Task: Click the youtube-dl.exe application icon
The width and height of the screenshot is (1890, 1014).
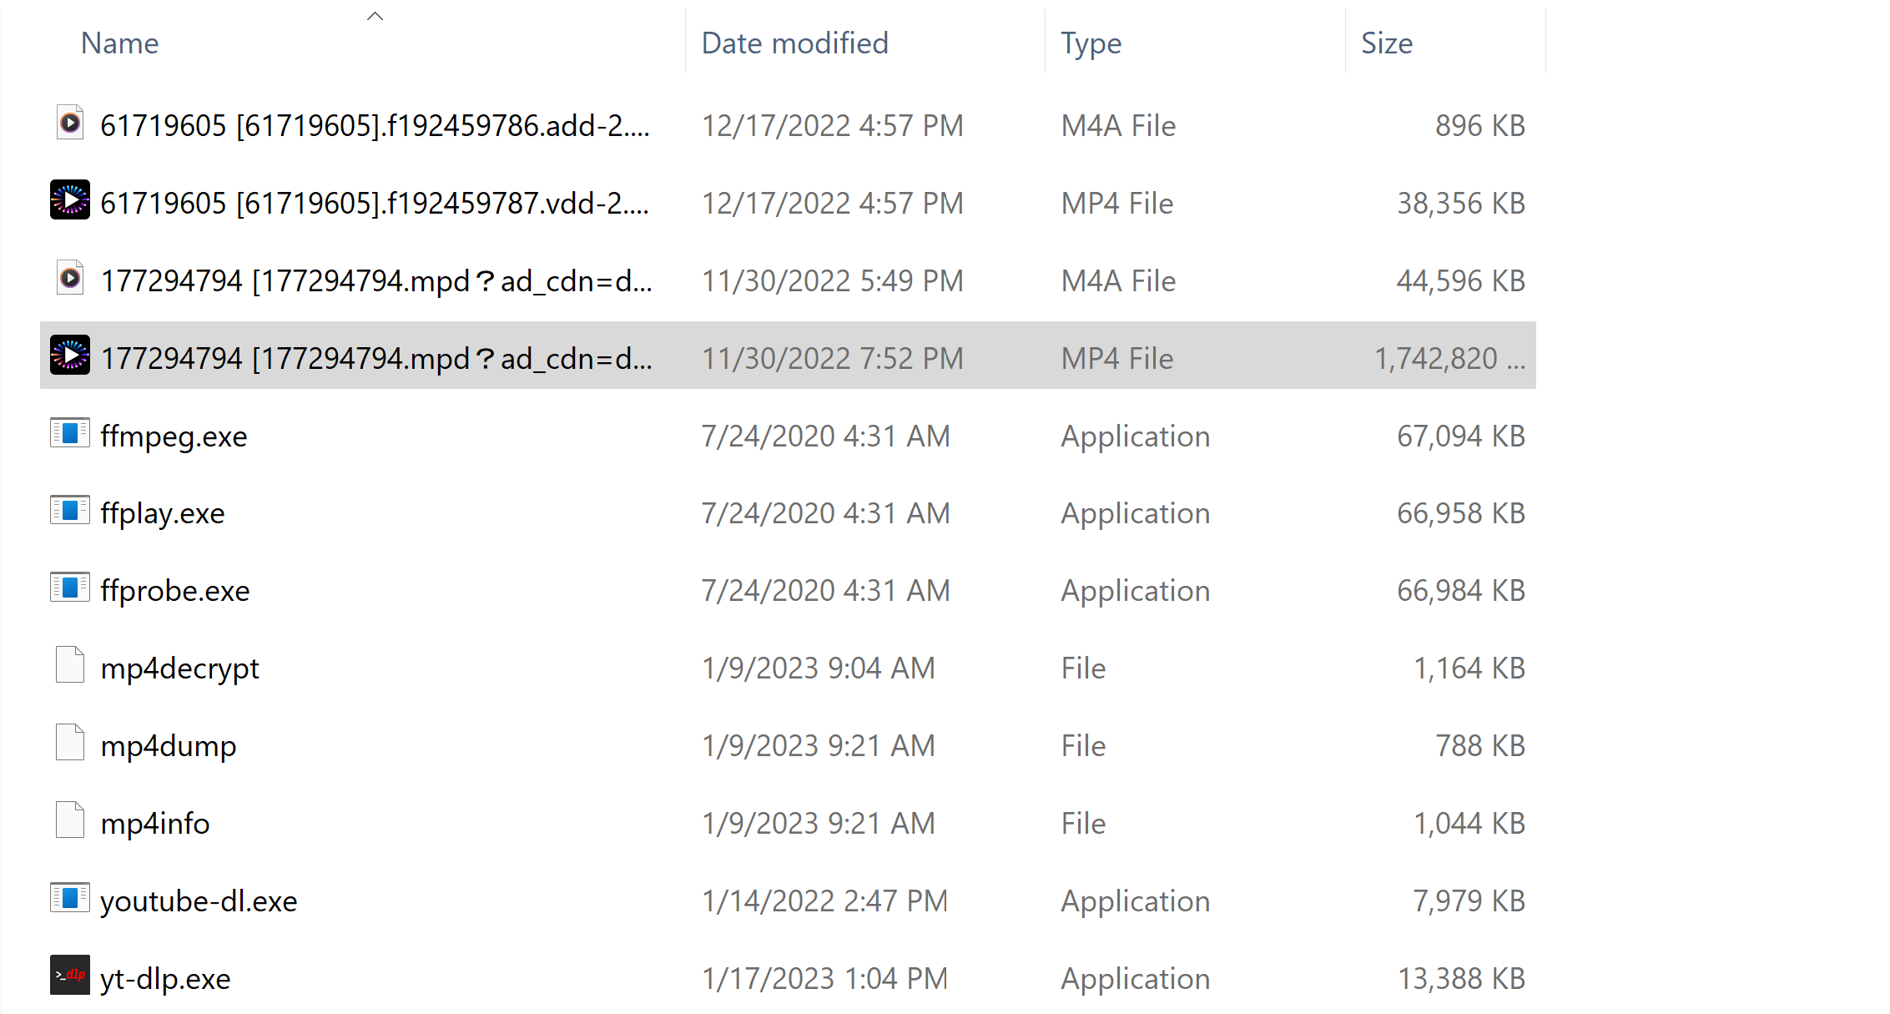Action: (x=69, y=898)
